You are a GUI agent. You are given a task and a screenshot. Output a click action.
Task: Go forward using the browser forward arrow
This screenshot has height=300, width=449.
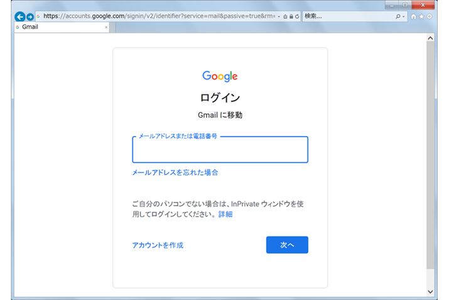[x=30, y=16]
